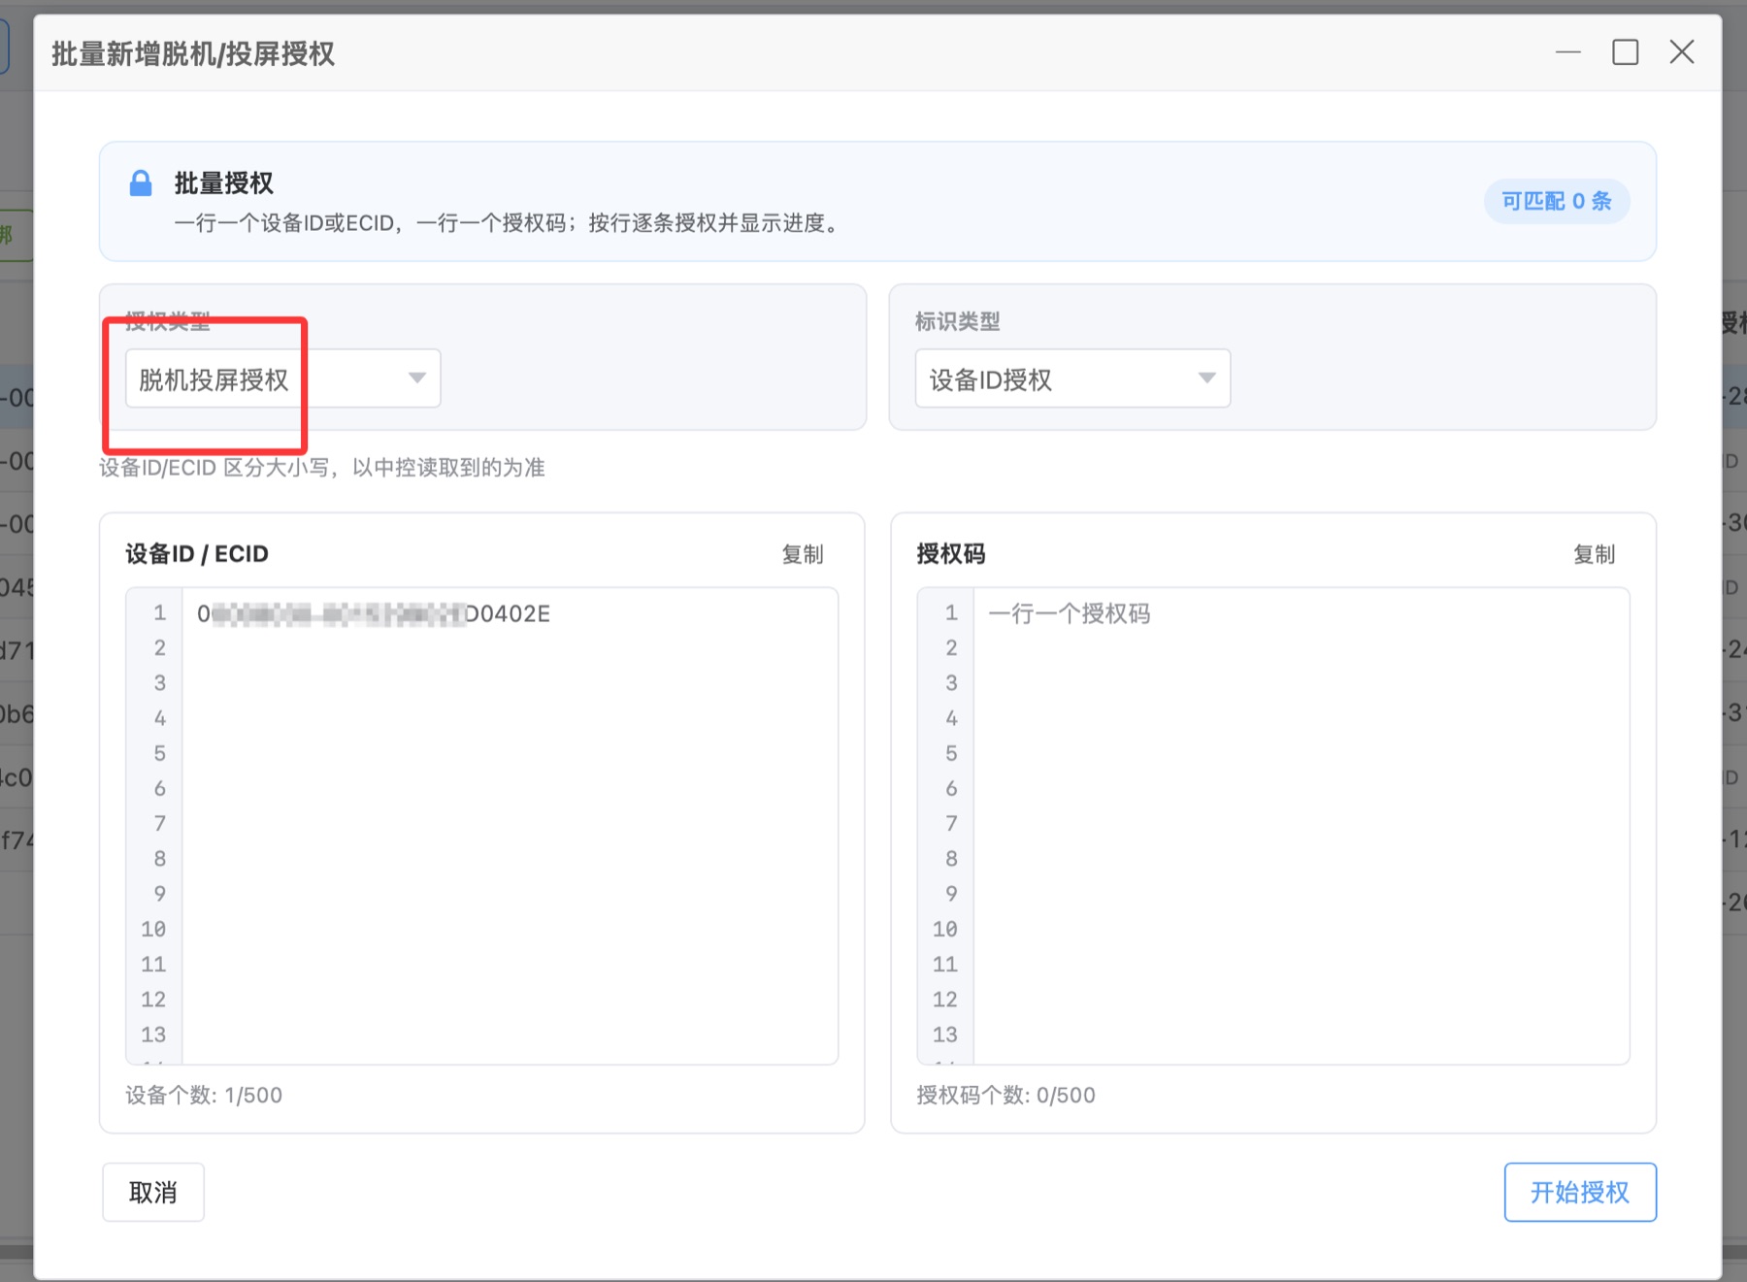Viewport: 1747px width, 1282px height.
Task: Focus the 授权码 text area
Action: click(1301, 826)
